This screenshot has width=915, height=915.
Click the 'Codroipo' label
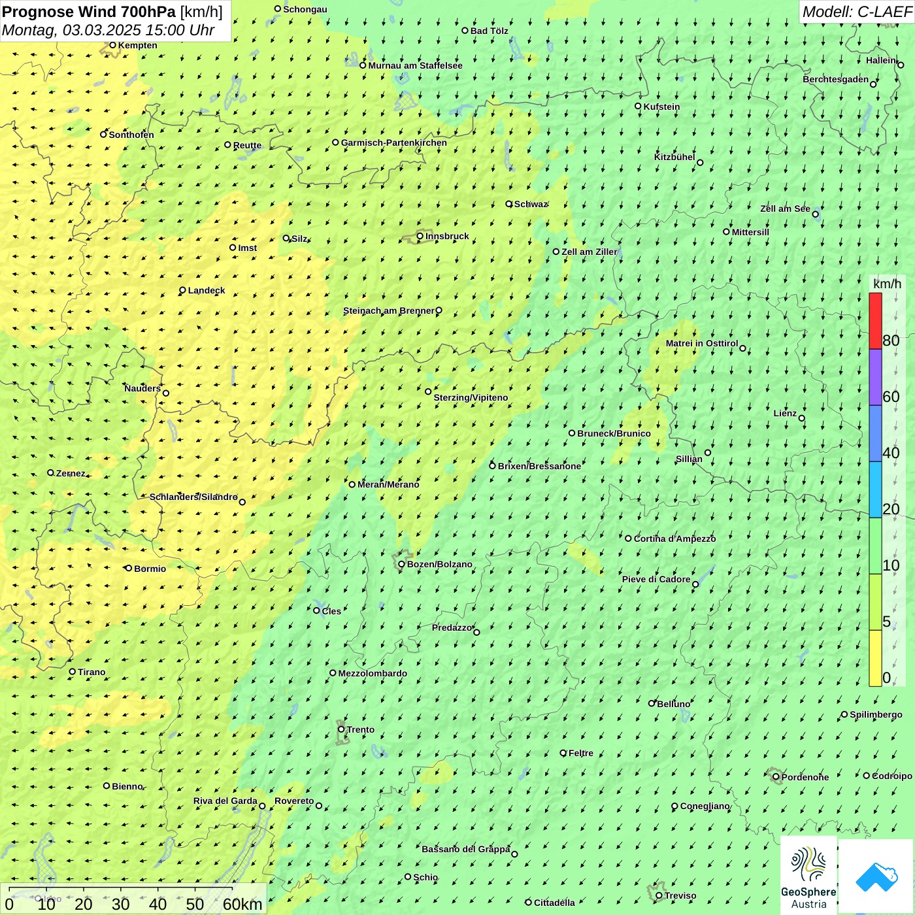(x=892, y=776)
